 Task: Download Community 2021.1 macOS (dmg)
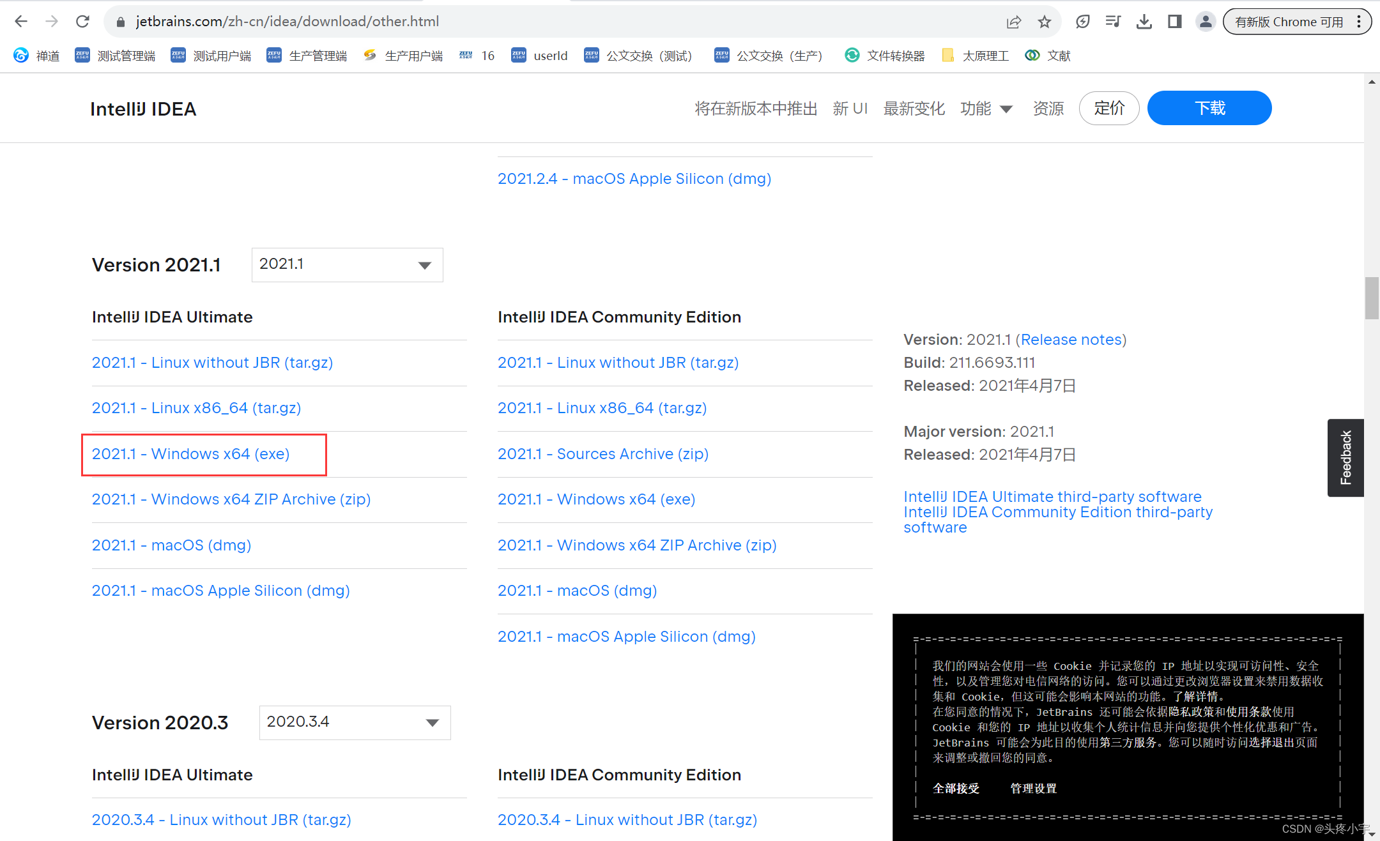(x=578, y=591)
